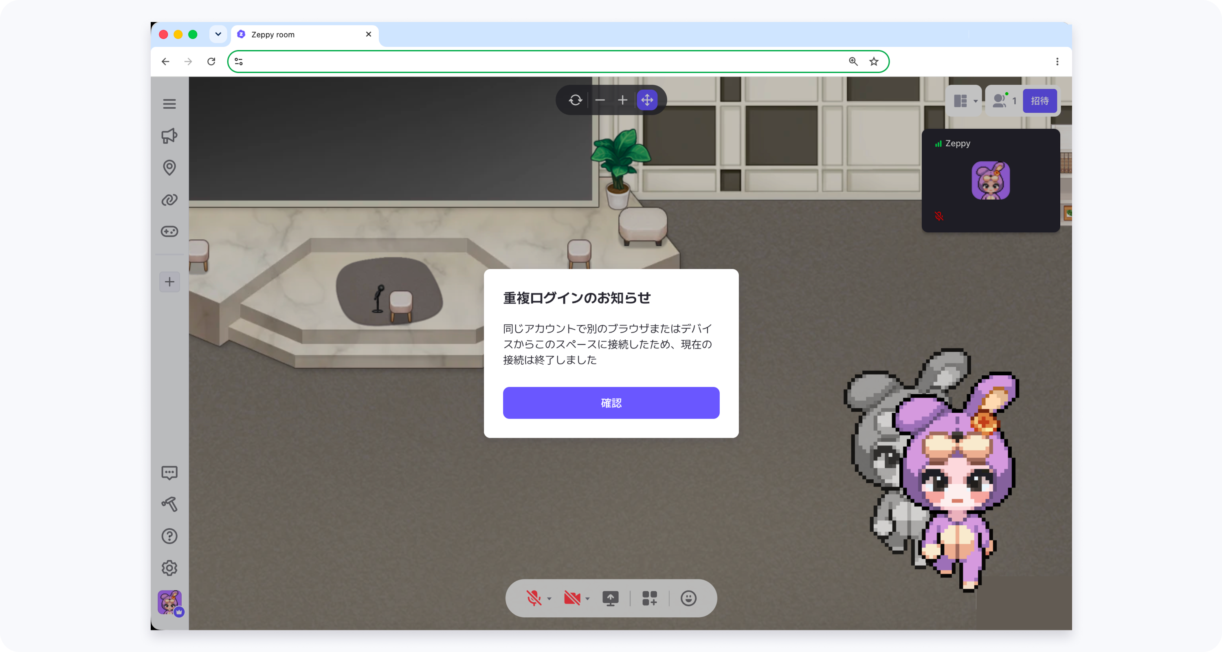Expand the browser tab search chevron
The width and height of the screenshot is (1222, 652).
(x=218, y=34)
